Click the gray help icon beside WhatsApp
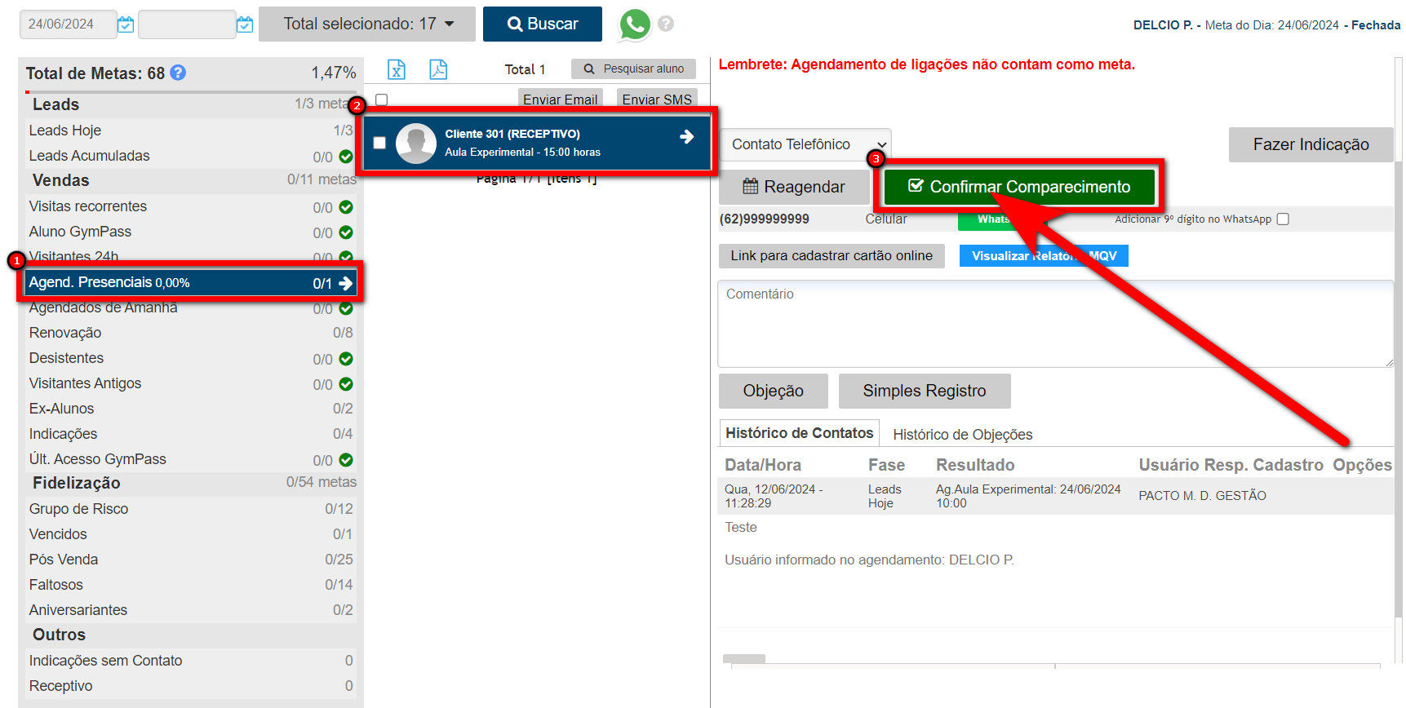 pos(666,24)
